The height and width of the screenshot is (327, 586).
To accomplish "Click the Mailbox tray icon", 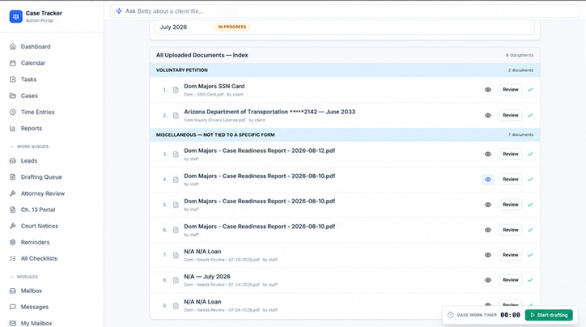I will pyautogui.click(x=13, y=291).
